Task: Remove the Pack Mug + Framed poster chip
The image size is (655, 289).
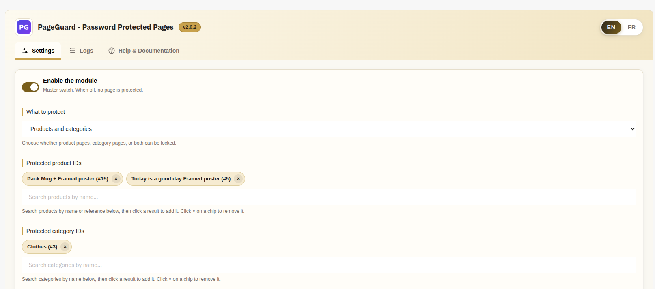Action: point(116,179)
